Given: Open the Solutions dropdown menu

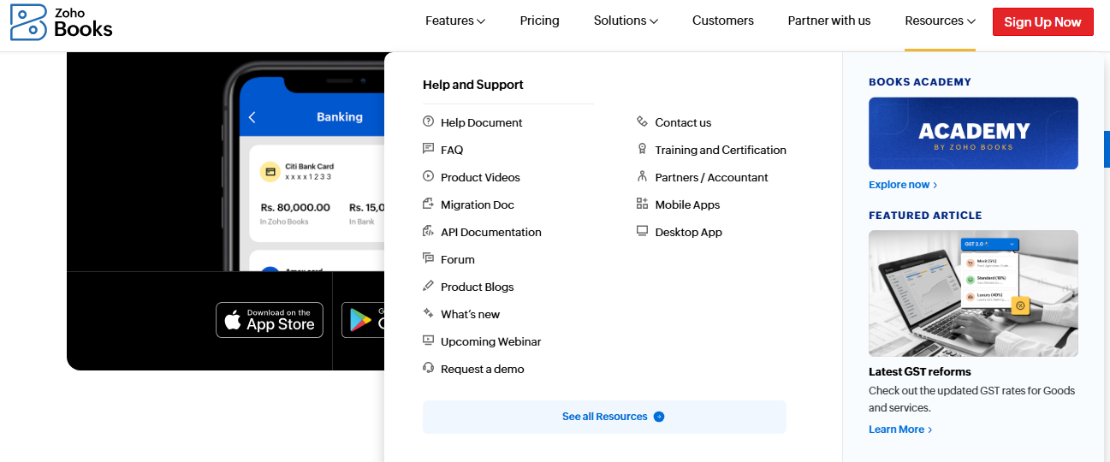Looking at the screenshot, I should [626, 21].
